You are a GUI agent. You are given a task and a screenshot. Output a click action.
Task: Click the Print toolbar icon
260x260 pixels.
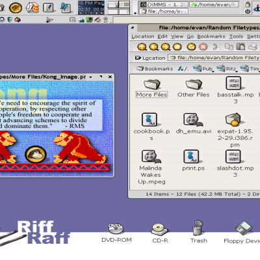point(252,47)
